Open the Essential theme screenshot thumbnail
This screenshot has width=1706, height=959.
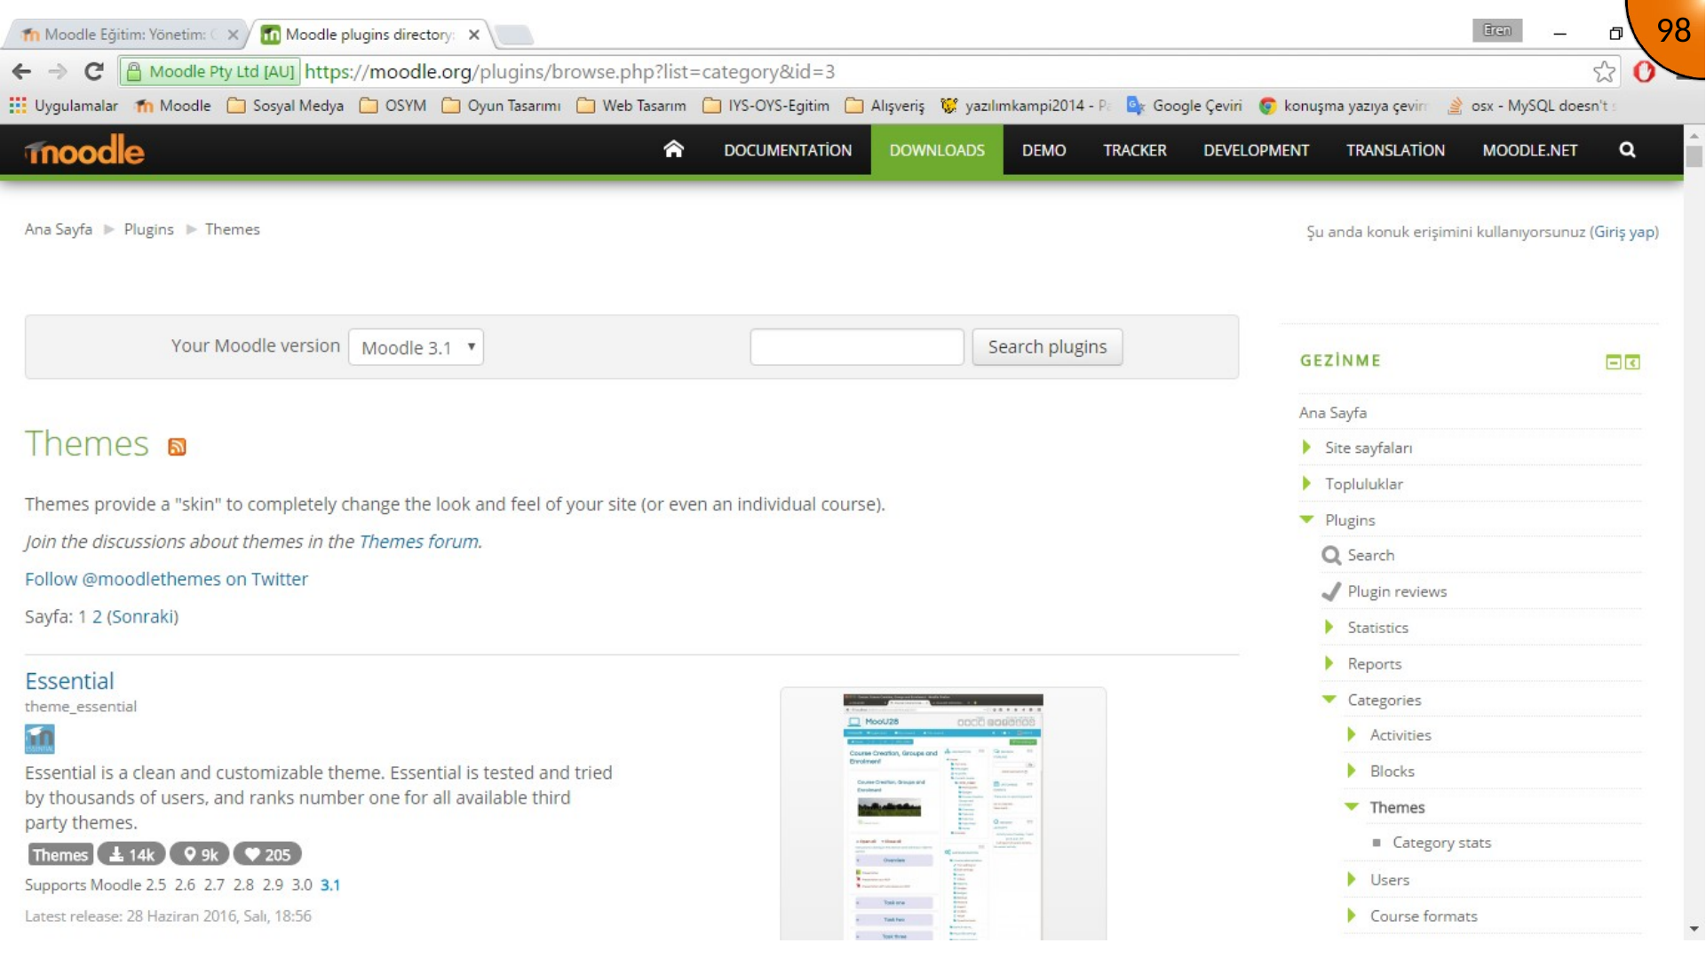click(943, 816)
